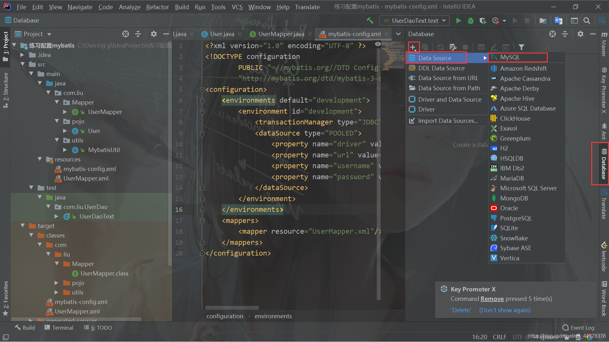
Task: Toggle the editor inspections eye icon
Action: (x=378, y=44)
